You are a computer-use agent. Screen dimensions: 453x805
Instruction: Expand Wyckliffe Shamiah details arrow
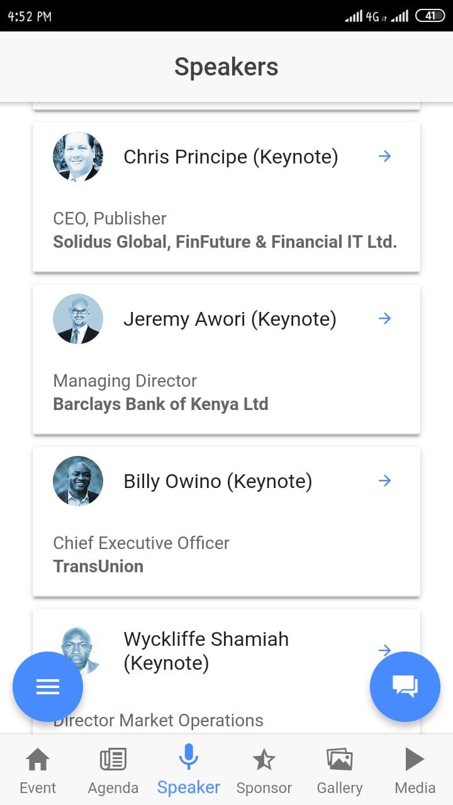pos(385,650)
